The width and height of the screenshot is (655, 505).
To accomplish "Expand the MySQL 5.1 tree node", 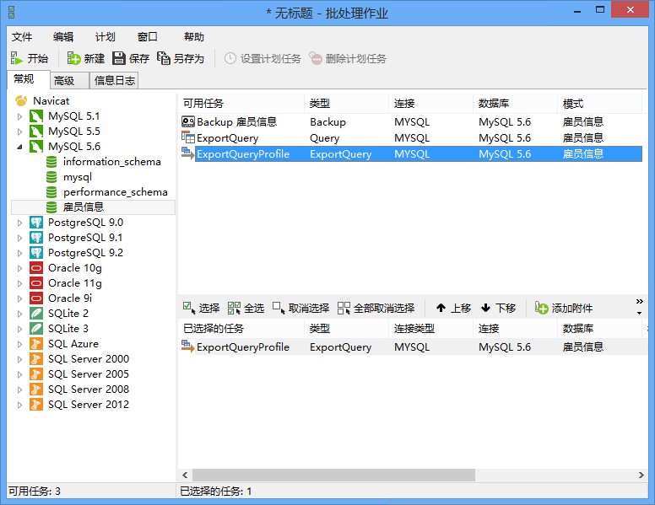I will [19, 116].
